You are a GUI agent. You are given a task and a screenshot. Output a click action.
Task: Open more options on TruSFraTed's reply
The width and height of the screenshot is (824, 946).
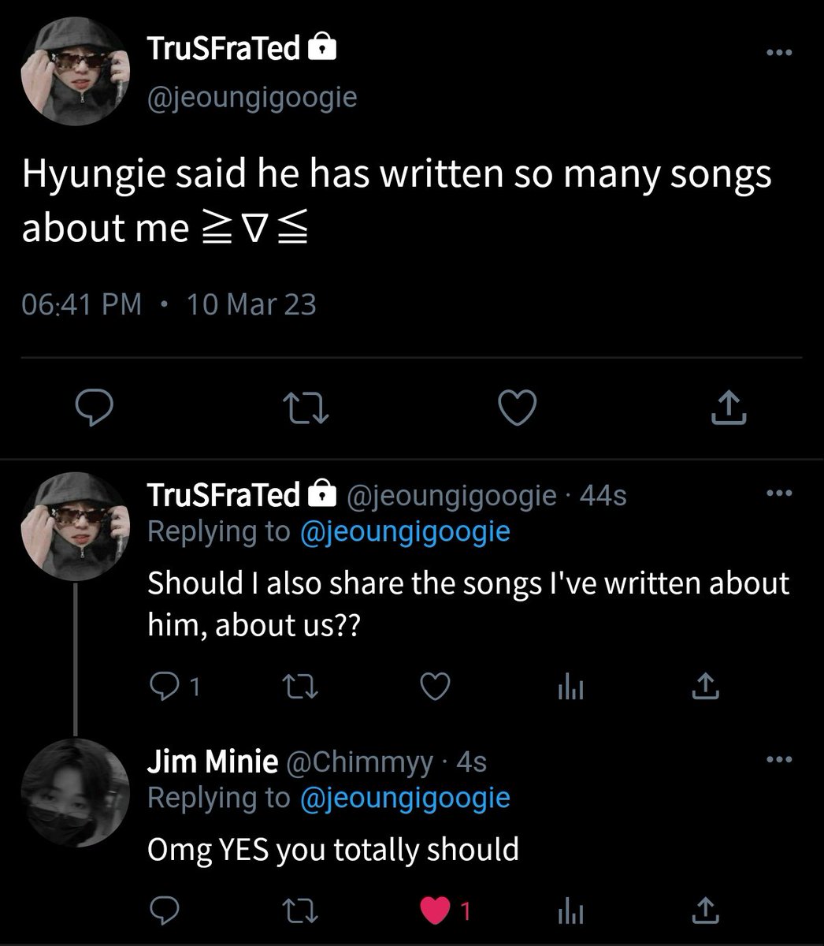tap(778, 494)
